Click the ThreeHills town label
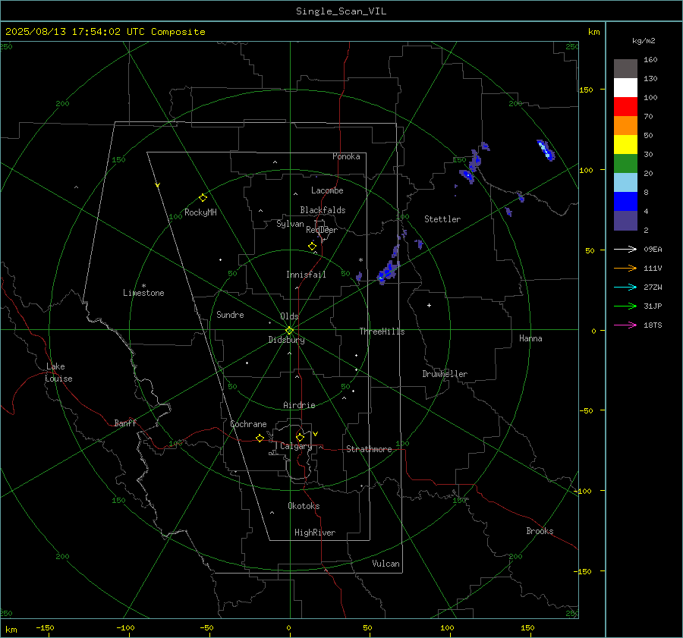 tap(382, 332)
